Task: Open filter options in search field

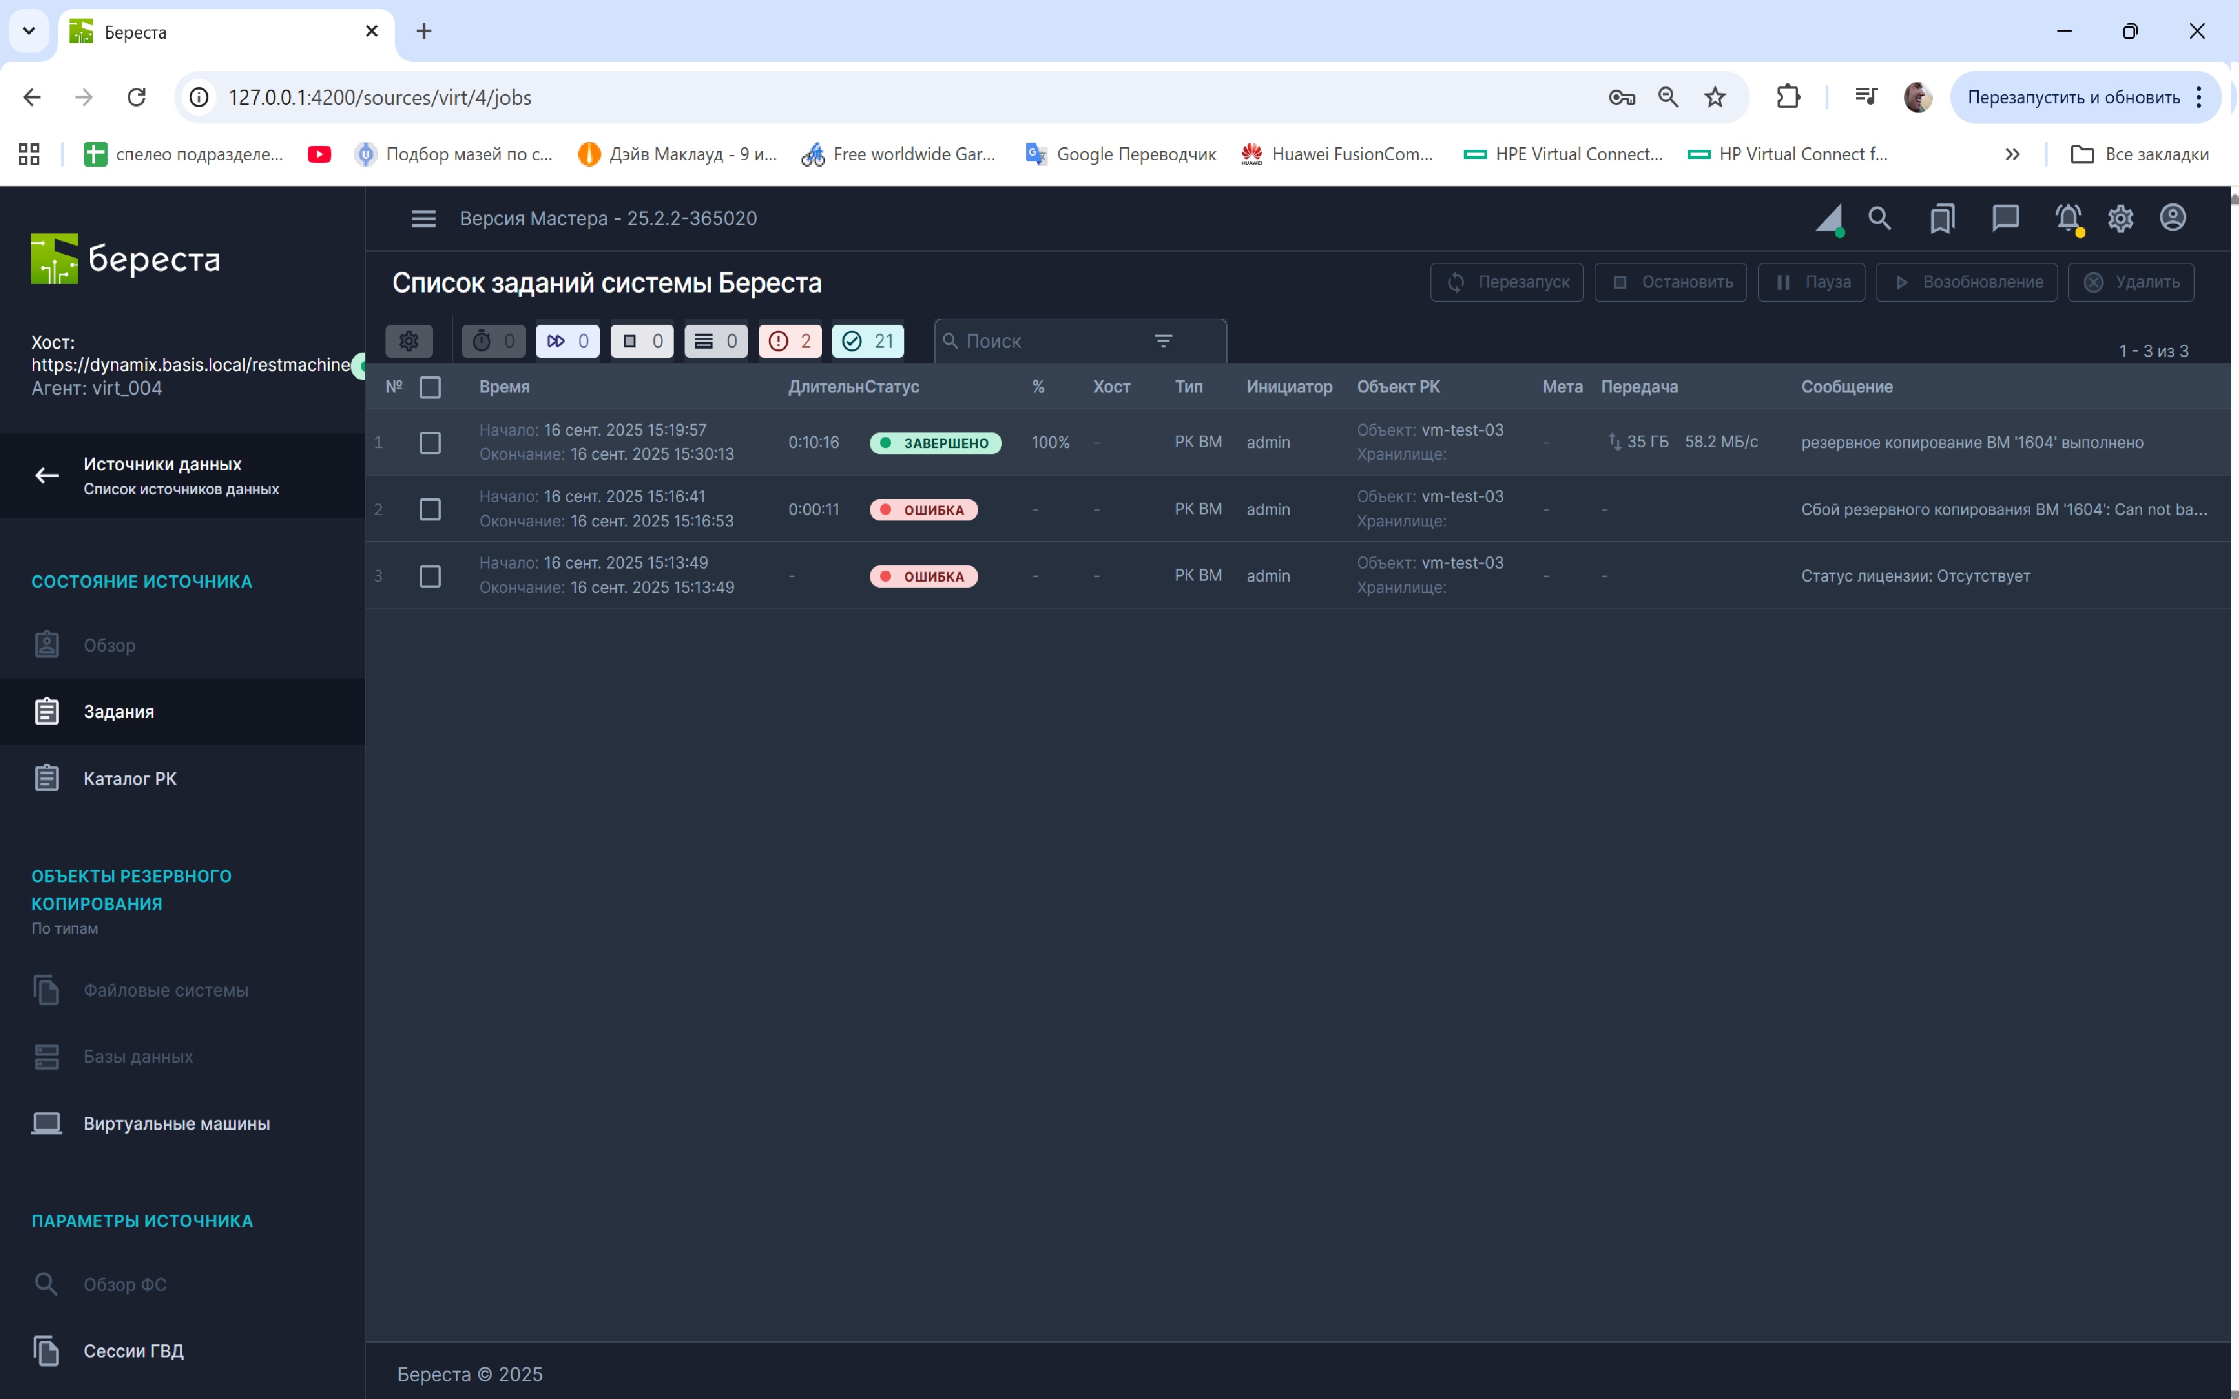Action: tap(1163, 342)
